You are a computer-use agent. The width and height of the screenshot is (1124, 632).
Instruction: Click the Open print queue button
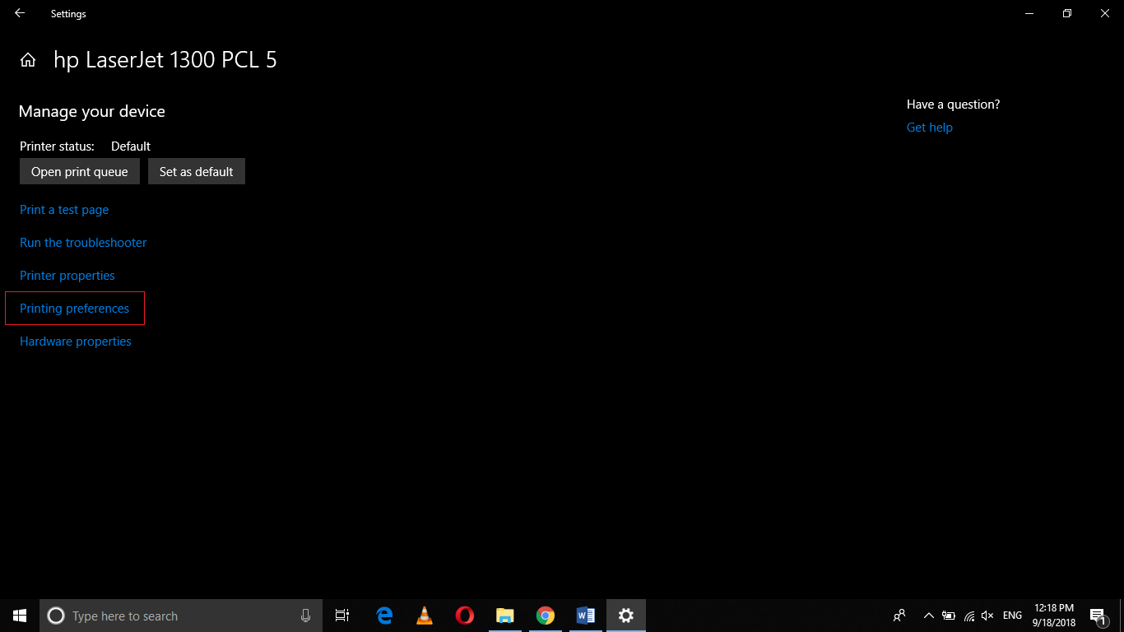point(79,171)
